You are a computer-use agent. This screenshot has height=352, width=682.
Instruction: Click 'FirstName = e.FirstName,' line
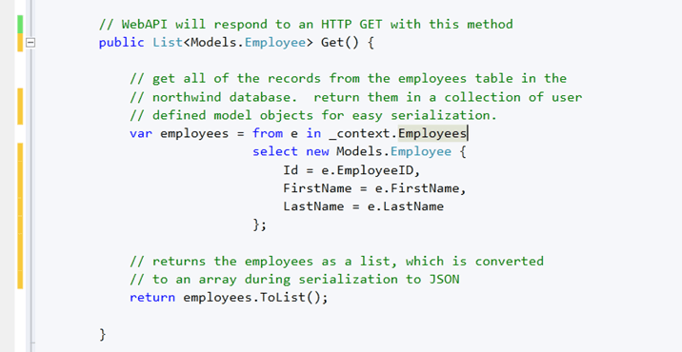coord(374,188)
